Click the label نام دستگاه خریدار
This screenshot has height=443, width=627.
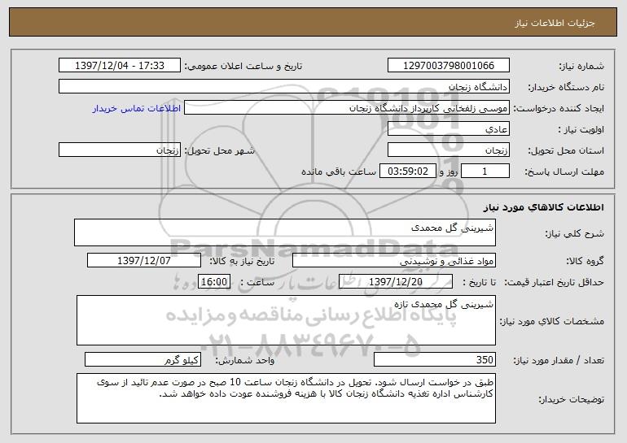pyautogui.click(x=566, y=88)
